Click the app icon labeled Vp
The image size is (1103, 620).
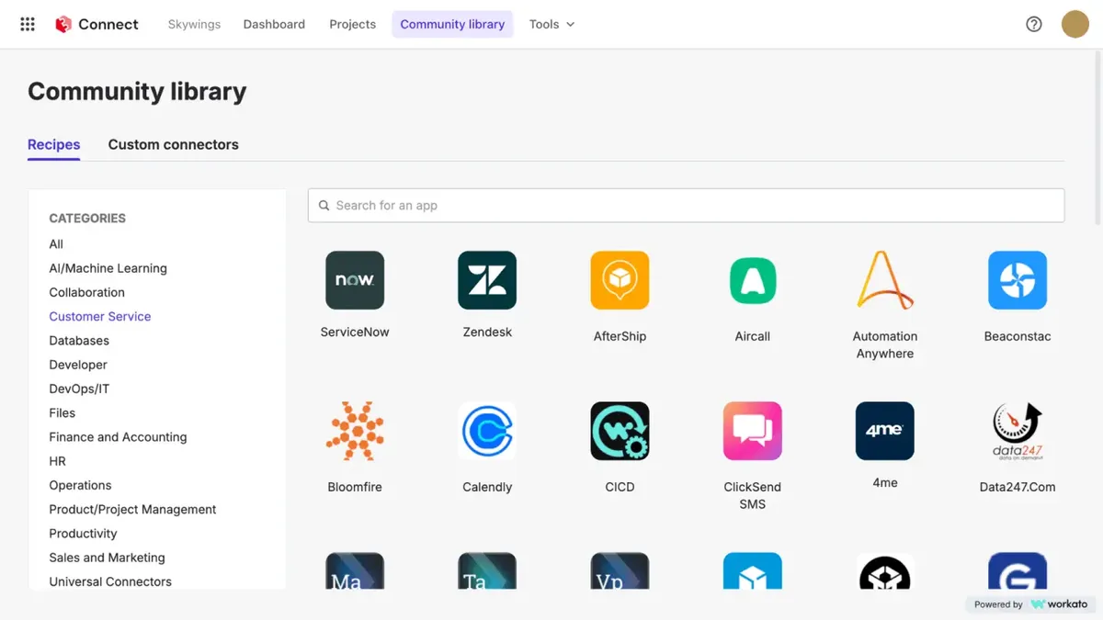pos(620,570)
